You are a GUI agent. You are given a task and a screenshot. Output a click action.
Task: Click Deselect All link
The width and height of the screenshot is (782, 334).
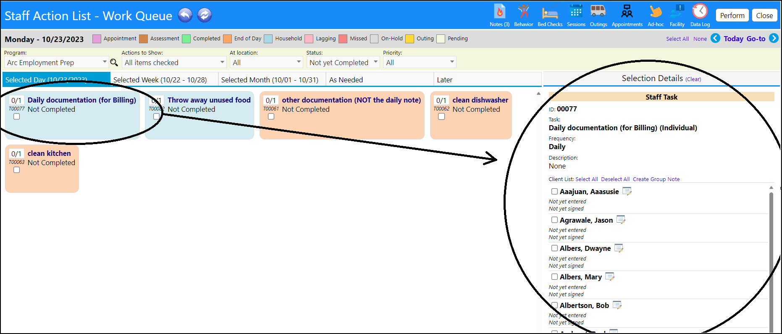pyautogui.click(x=615, y=179)
